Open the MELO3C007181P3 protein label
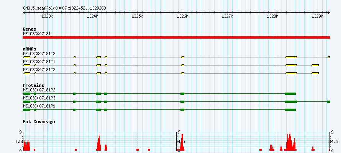The image size is (341, 153). click(x=39, y=98)
